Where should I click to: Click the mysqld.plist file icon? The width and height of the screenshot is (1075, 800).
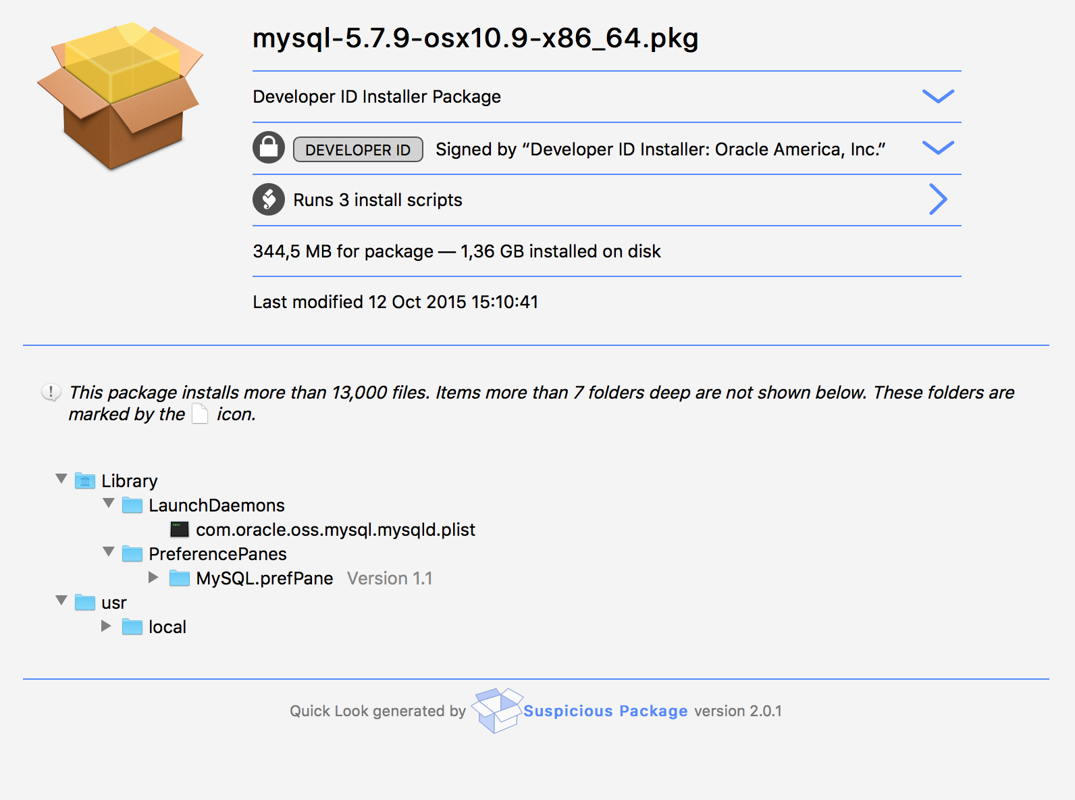pyautogui.click(x=180, y=529)
